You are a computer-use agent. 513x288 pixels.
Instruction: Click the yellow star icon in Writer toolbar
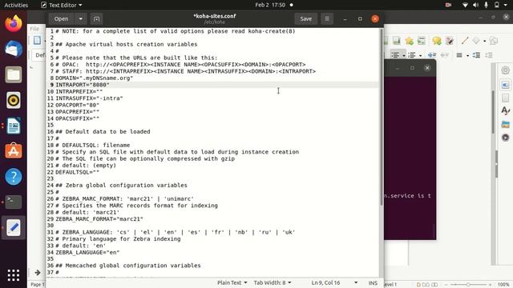(409, 41)
